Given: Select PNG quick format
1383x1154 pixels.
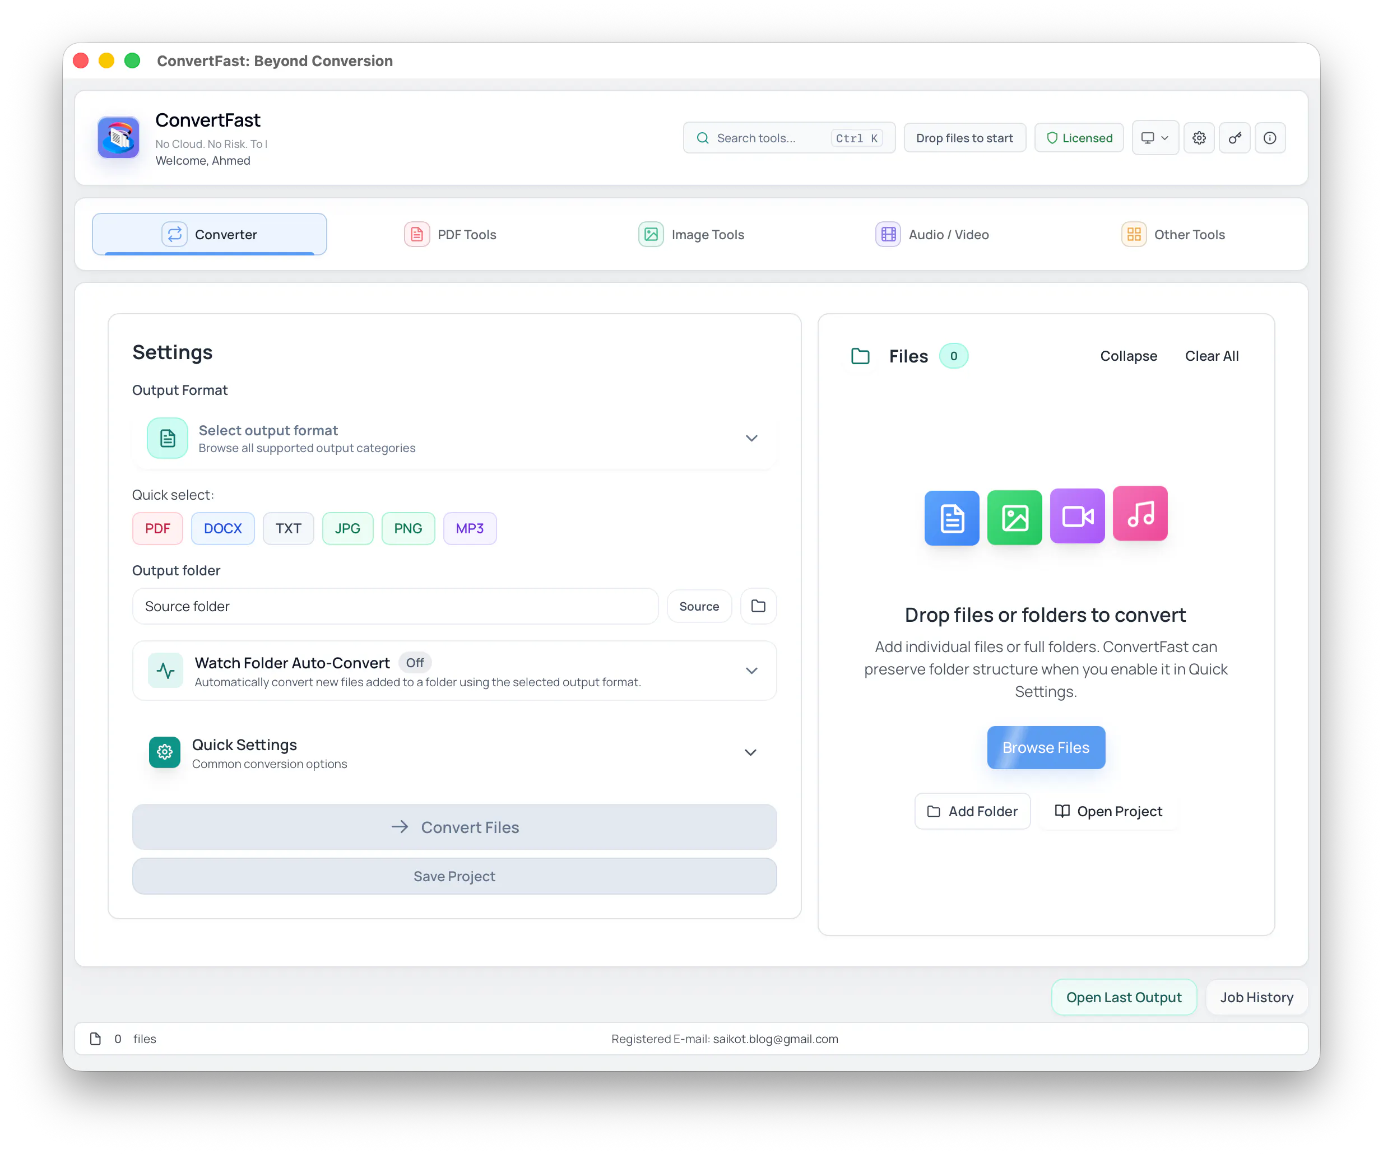Looking at the screenshot, I should coord(409,529).
